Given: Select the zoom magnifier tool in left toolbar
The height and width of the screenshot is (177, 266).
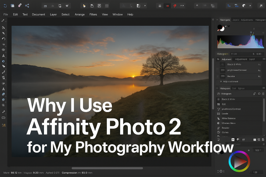Looking at the screenshot, I should [x=3, y=105].
